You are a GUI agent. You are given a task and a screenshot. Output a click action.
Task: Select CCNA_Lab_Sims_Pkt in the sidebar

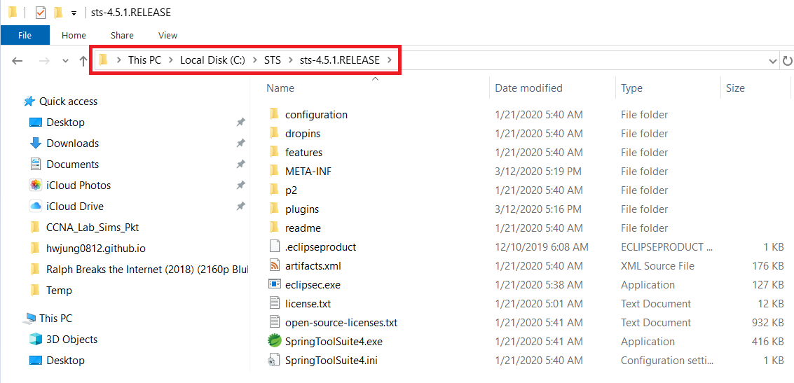coord(93,227)
